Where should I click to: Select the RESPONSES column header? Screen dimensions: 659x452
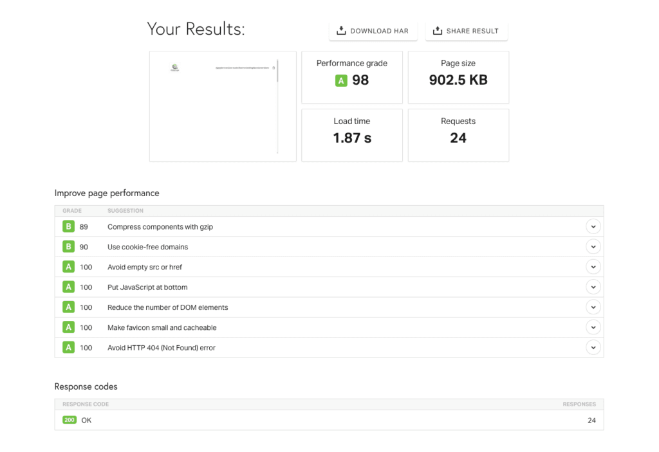coord(579,404)
